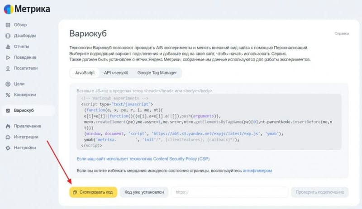Viewport: 362px width, 209px height.
Task: Switch to the JavaScript tab
Action: [x=85, y=73]
